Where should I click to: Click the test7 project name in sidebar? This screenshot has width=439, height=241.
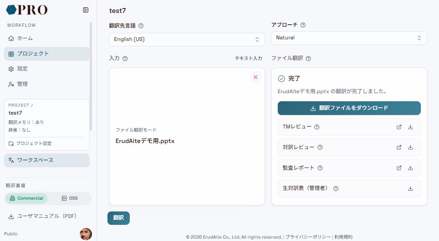tap(15, 113)
